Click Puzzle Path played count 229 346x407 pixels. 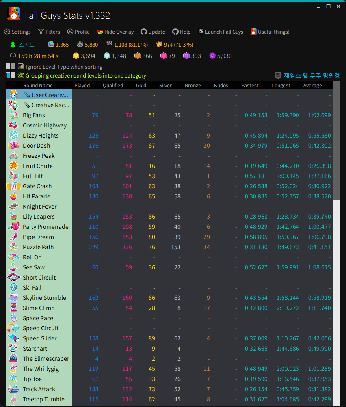94,247
